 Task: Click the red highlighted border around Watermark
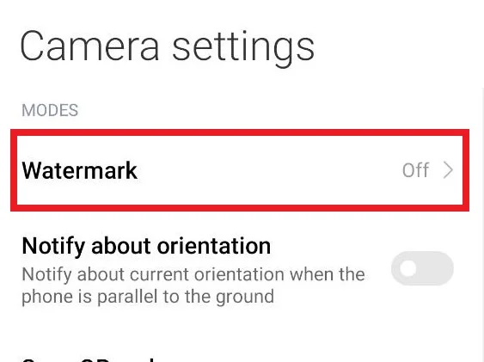point(240,132)
